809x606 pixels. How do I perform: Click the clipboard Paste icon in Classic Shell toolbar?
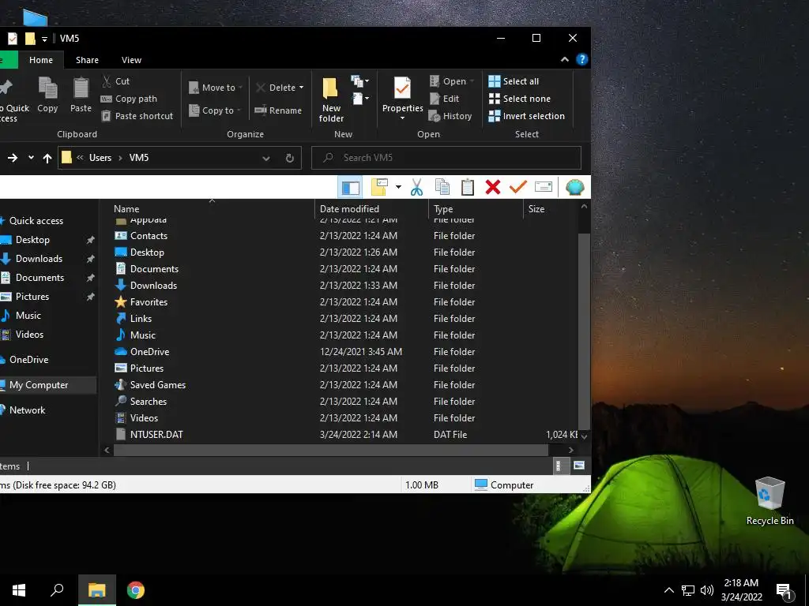click(x=468, y=187)
